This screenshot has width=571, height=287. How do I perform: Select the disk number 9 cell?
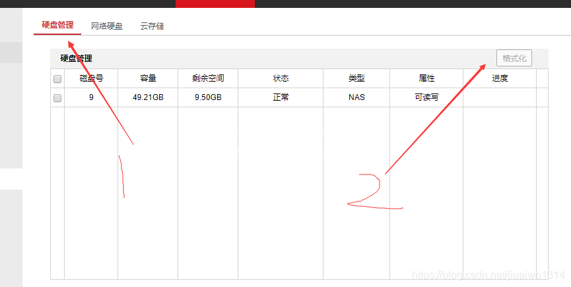coord(91,97)
